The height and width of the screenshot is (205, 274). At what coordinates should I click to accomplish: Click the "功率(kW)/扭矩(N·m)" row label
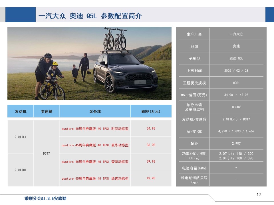click(194, 156)
